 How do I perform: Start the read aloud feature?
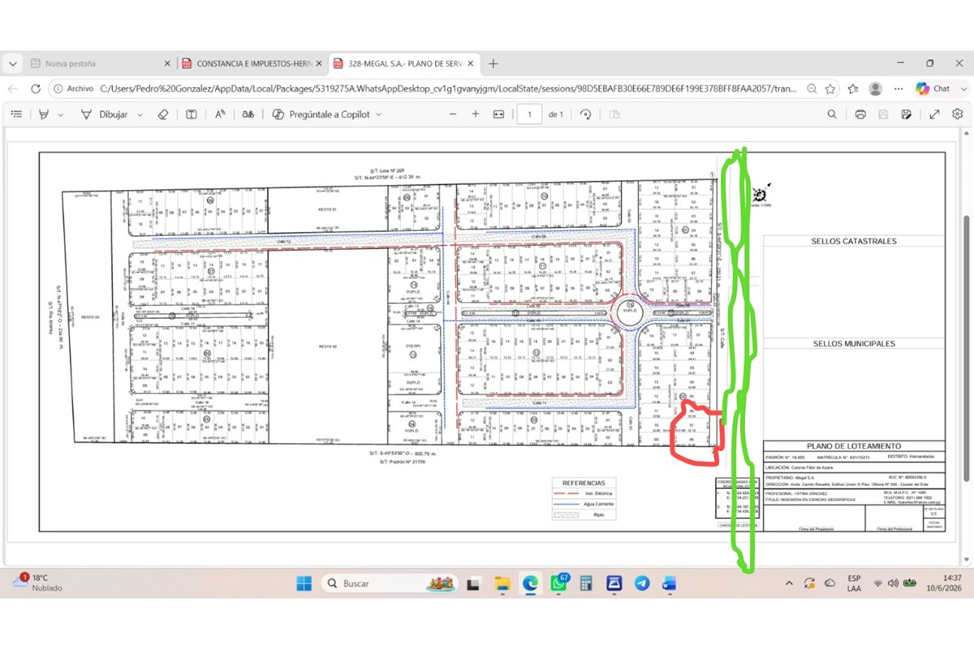[x=220, y=114]
